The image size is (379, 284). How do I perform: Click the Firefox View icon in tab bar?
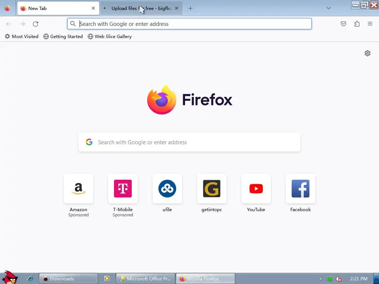(x=7, y=8)
